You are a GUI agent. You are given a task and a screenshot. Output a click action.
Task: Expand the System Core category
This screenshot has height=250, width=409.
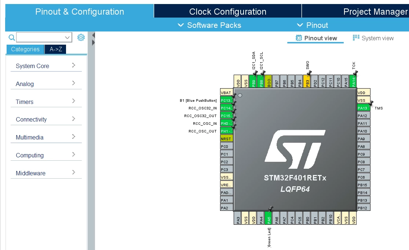(x=46, y=66)
